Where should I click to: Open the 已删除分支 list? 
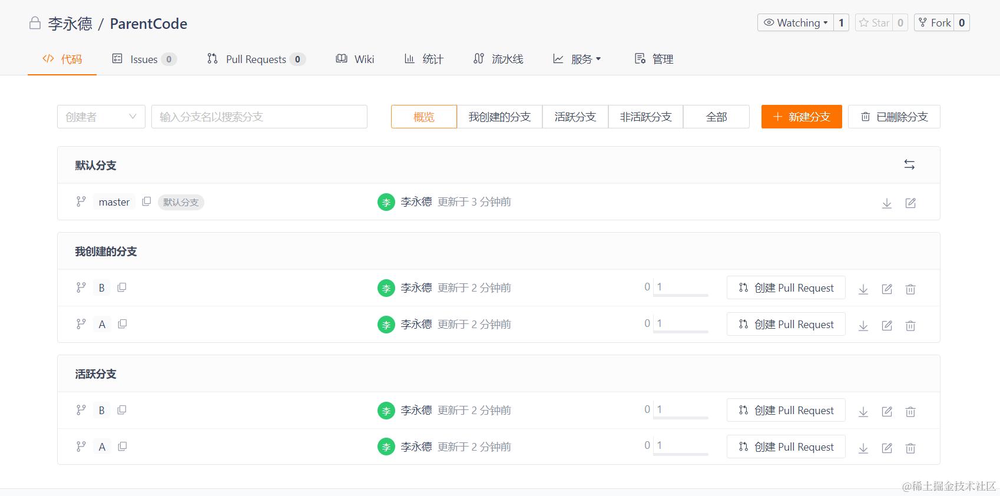pyautogui.click(x=894, y=117)
